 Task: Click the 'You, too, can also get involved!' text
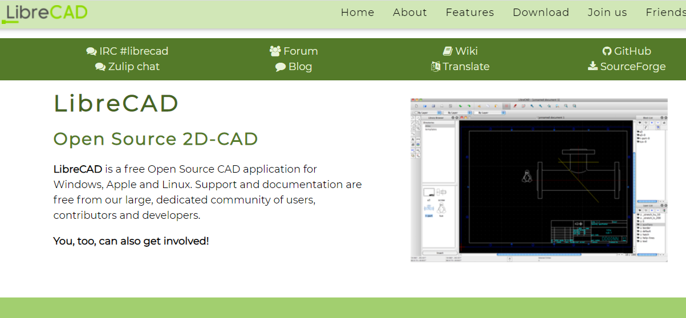tap(131, 241)
